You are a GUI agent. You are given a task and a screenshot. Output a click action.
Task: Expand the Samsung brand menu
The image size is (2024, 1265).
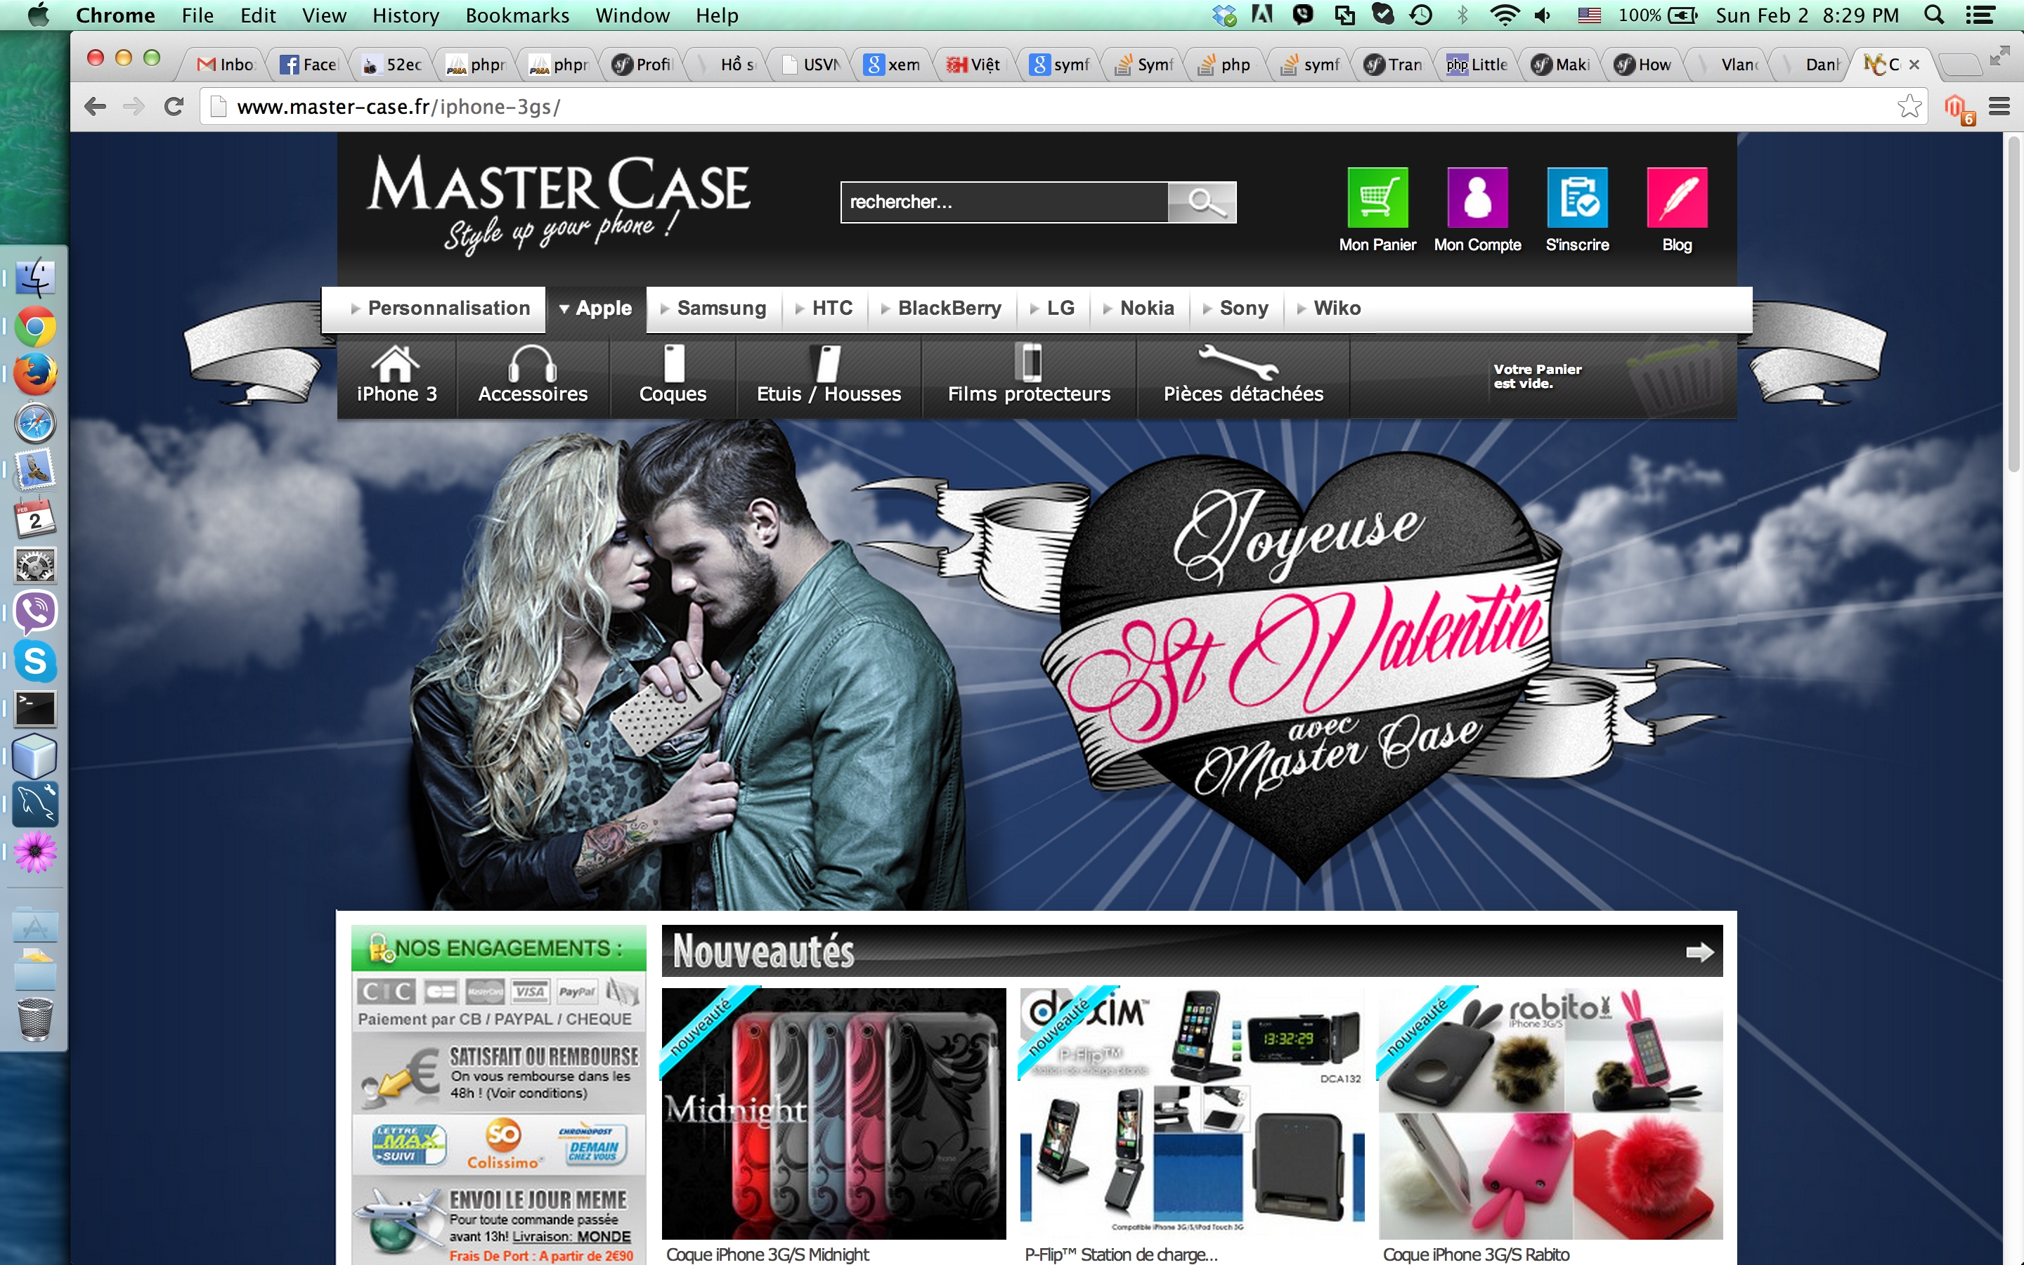click(x=713, y=308)
